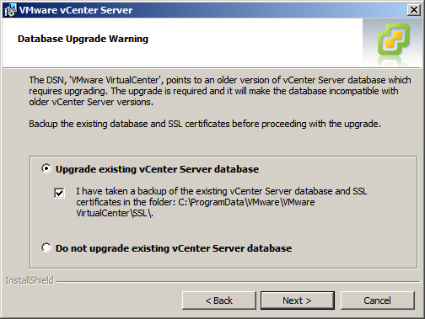Continue the installation with Next
This screenshot has width=425, height=319.
[x=298, y=300]
